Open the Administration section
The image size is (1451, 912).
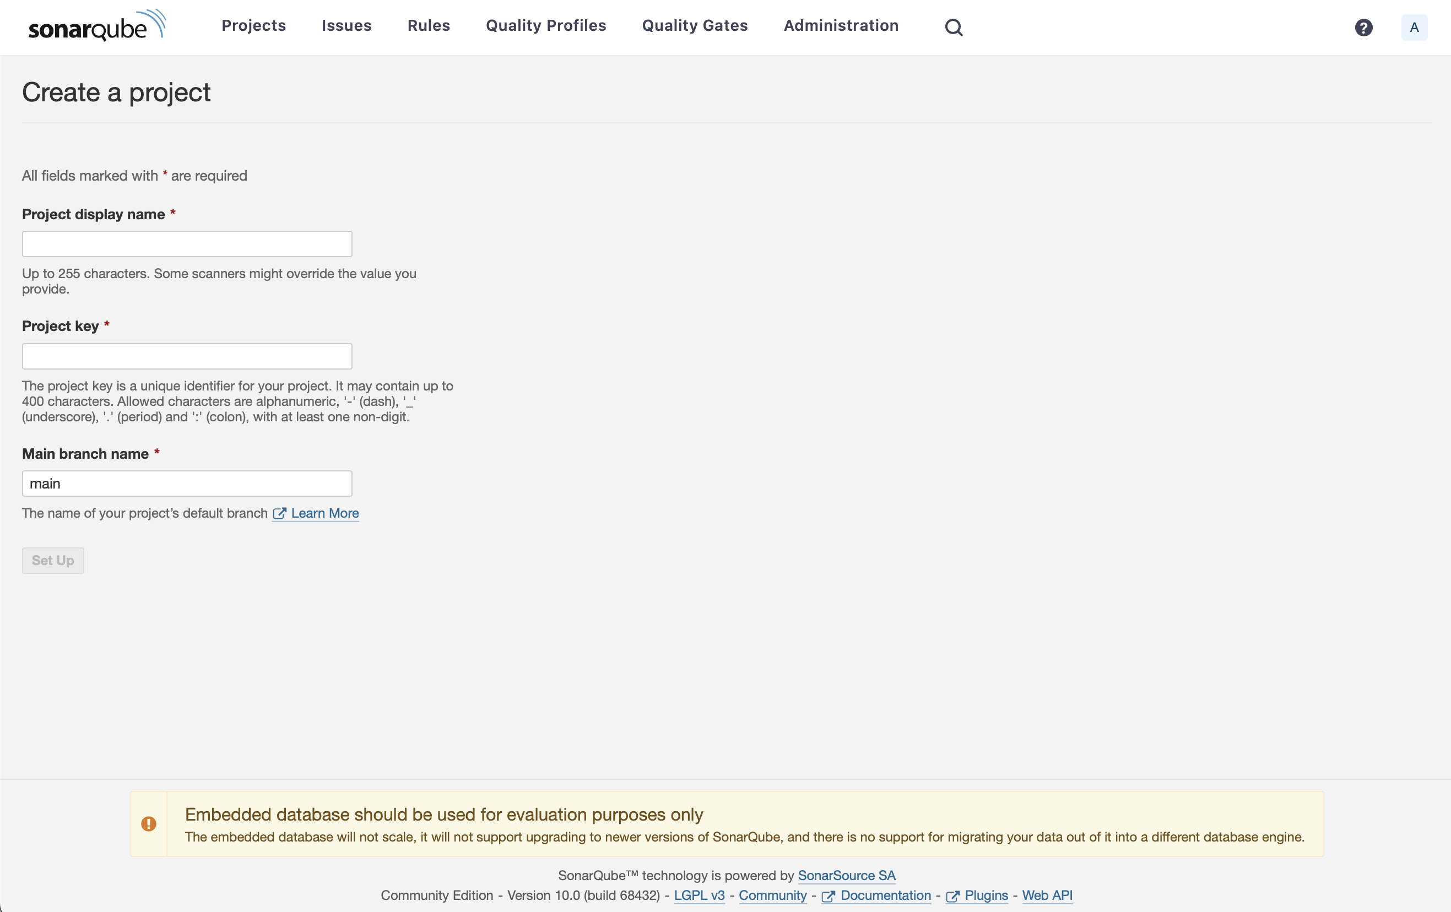[x=841, y=25]
